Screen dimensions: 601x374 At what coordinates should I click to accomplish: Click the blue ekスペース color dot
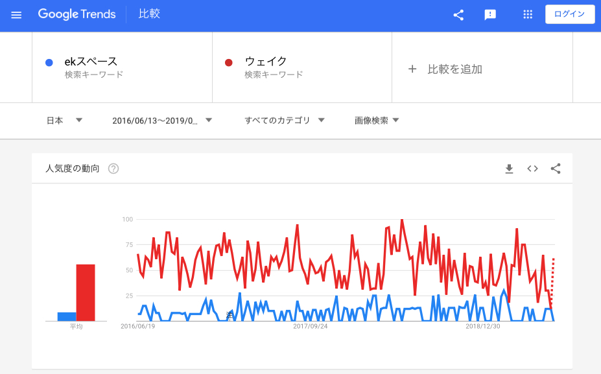coord(49,62)
